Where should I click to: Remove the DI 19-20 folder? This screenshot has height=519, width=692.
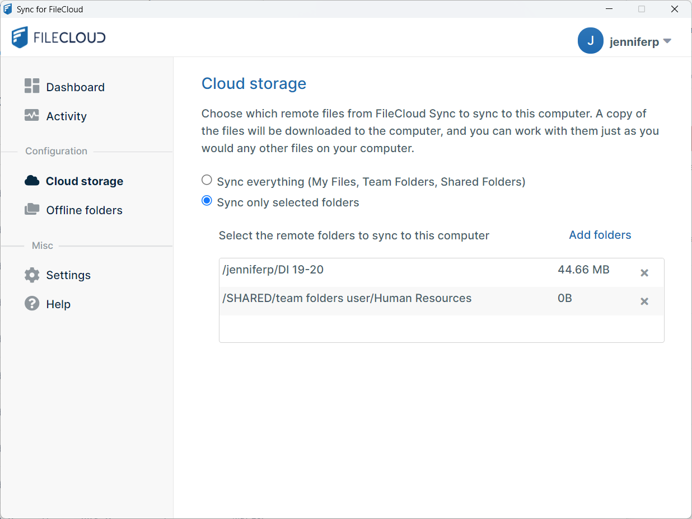644,273
